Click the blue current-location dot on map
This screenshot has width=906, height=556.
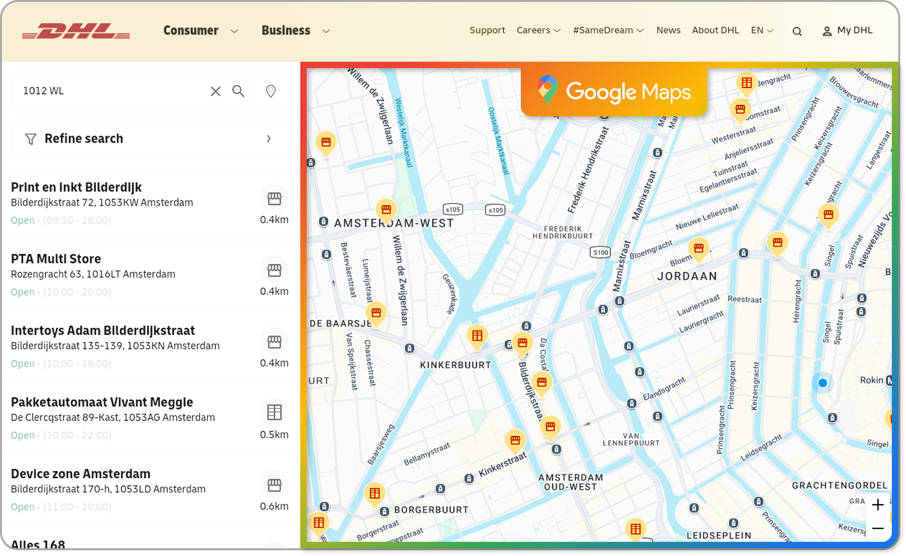822,383
